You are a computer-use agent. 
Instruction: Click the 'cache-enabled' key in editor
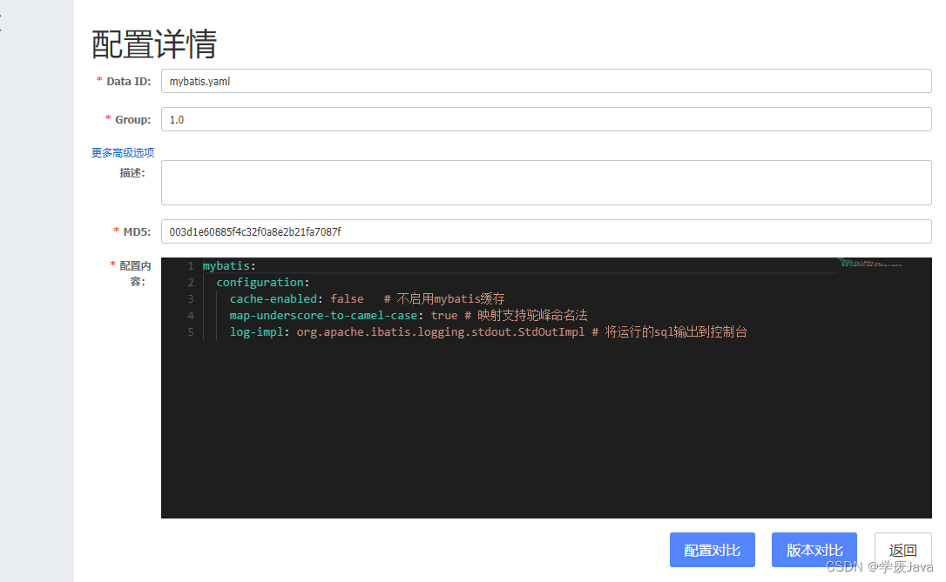pos(274,299)
